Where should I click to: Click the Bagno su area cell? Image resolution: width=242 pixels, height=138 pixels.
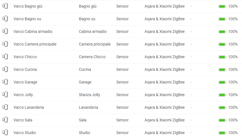coord(87,19)
